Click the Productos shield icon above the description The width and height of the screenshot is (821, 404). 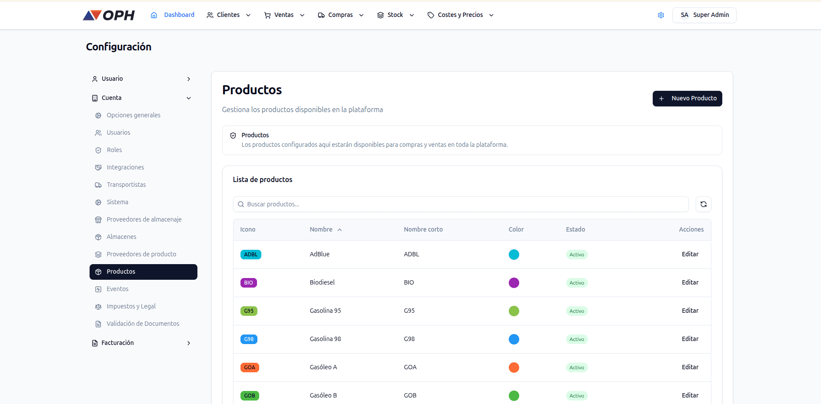tap(234, 135)
